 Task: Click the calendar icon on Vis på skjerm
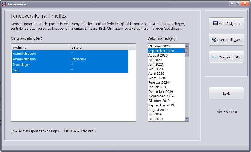pos(215,23)
